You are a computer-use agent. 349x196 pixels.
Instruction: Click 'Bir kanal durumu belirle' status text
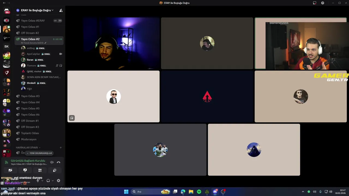tap(32, 43)
